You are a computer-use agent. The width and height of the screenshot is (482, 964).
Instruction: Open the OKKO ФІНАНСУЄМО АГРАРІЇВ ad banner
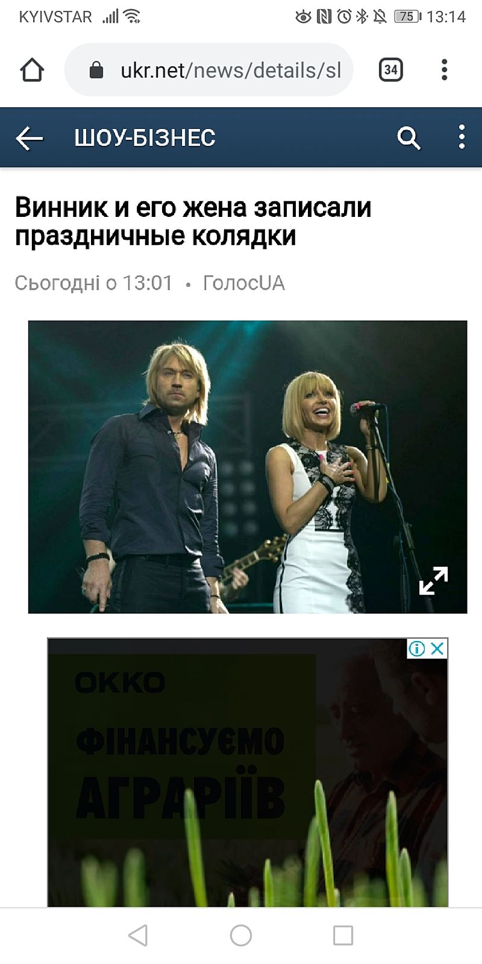(x=248, y=772)
